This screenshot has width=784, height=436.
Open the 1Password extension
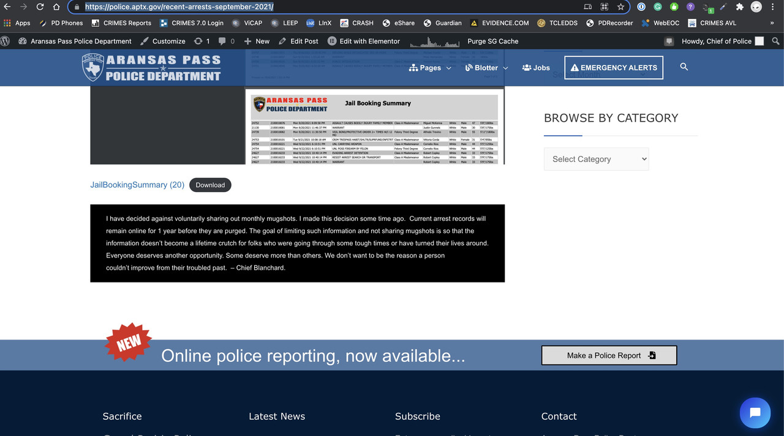(641, 7)
